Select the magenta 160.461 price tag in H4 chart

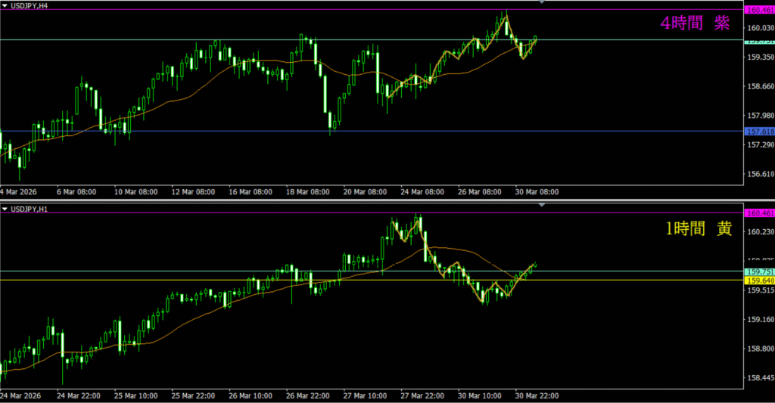click(759, 10)
